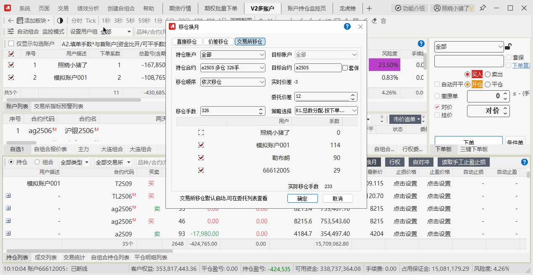Click the sliders icon beside 自动组合
The image size is (533, 275).
11,31
